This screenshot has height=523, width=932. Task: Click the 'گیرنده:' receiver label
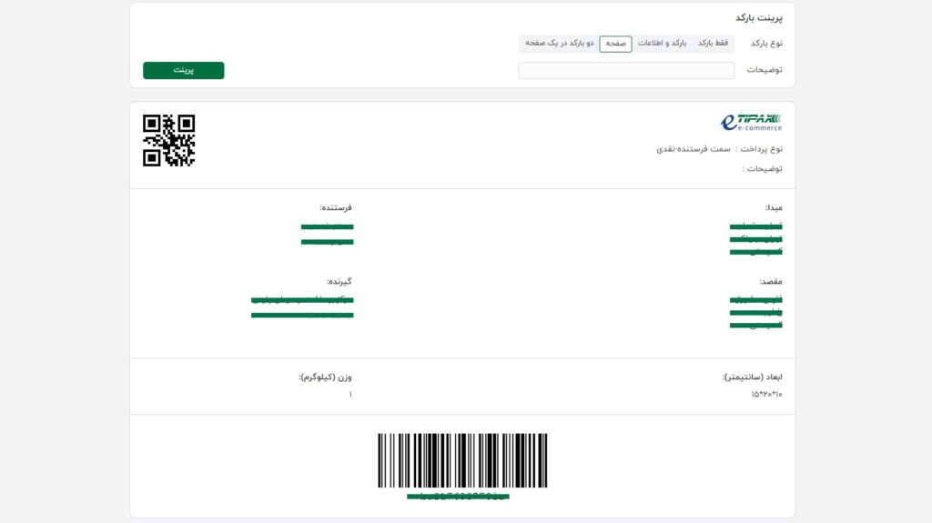pyautogui.click(x=339, y=282)
